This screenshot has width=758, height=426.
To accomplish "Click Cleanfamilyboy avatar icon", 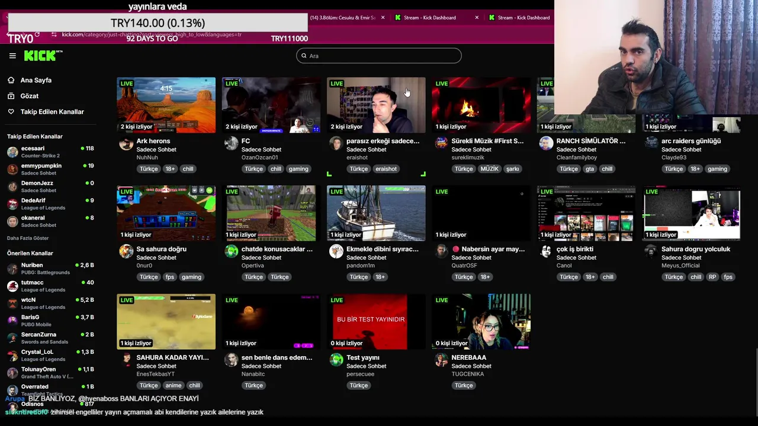I will click(546, 143).
